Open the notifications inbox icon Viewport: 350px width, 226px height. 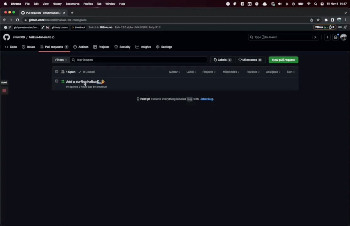(335, 37)
